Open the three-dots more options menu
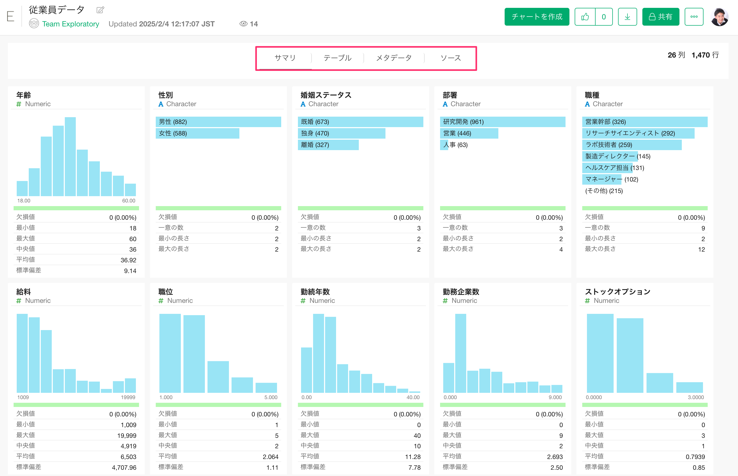 (694, 17)
